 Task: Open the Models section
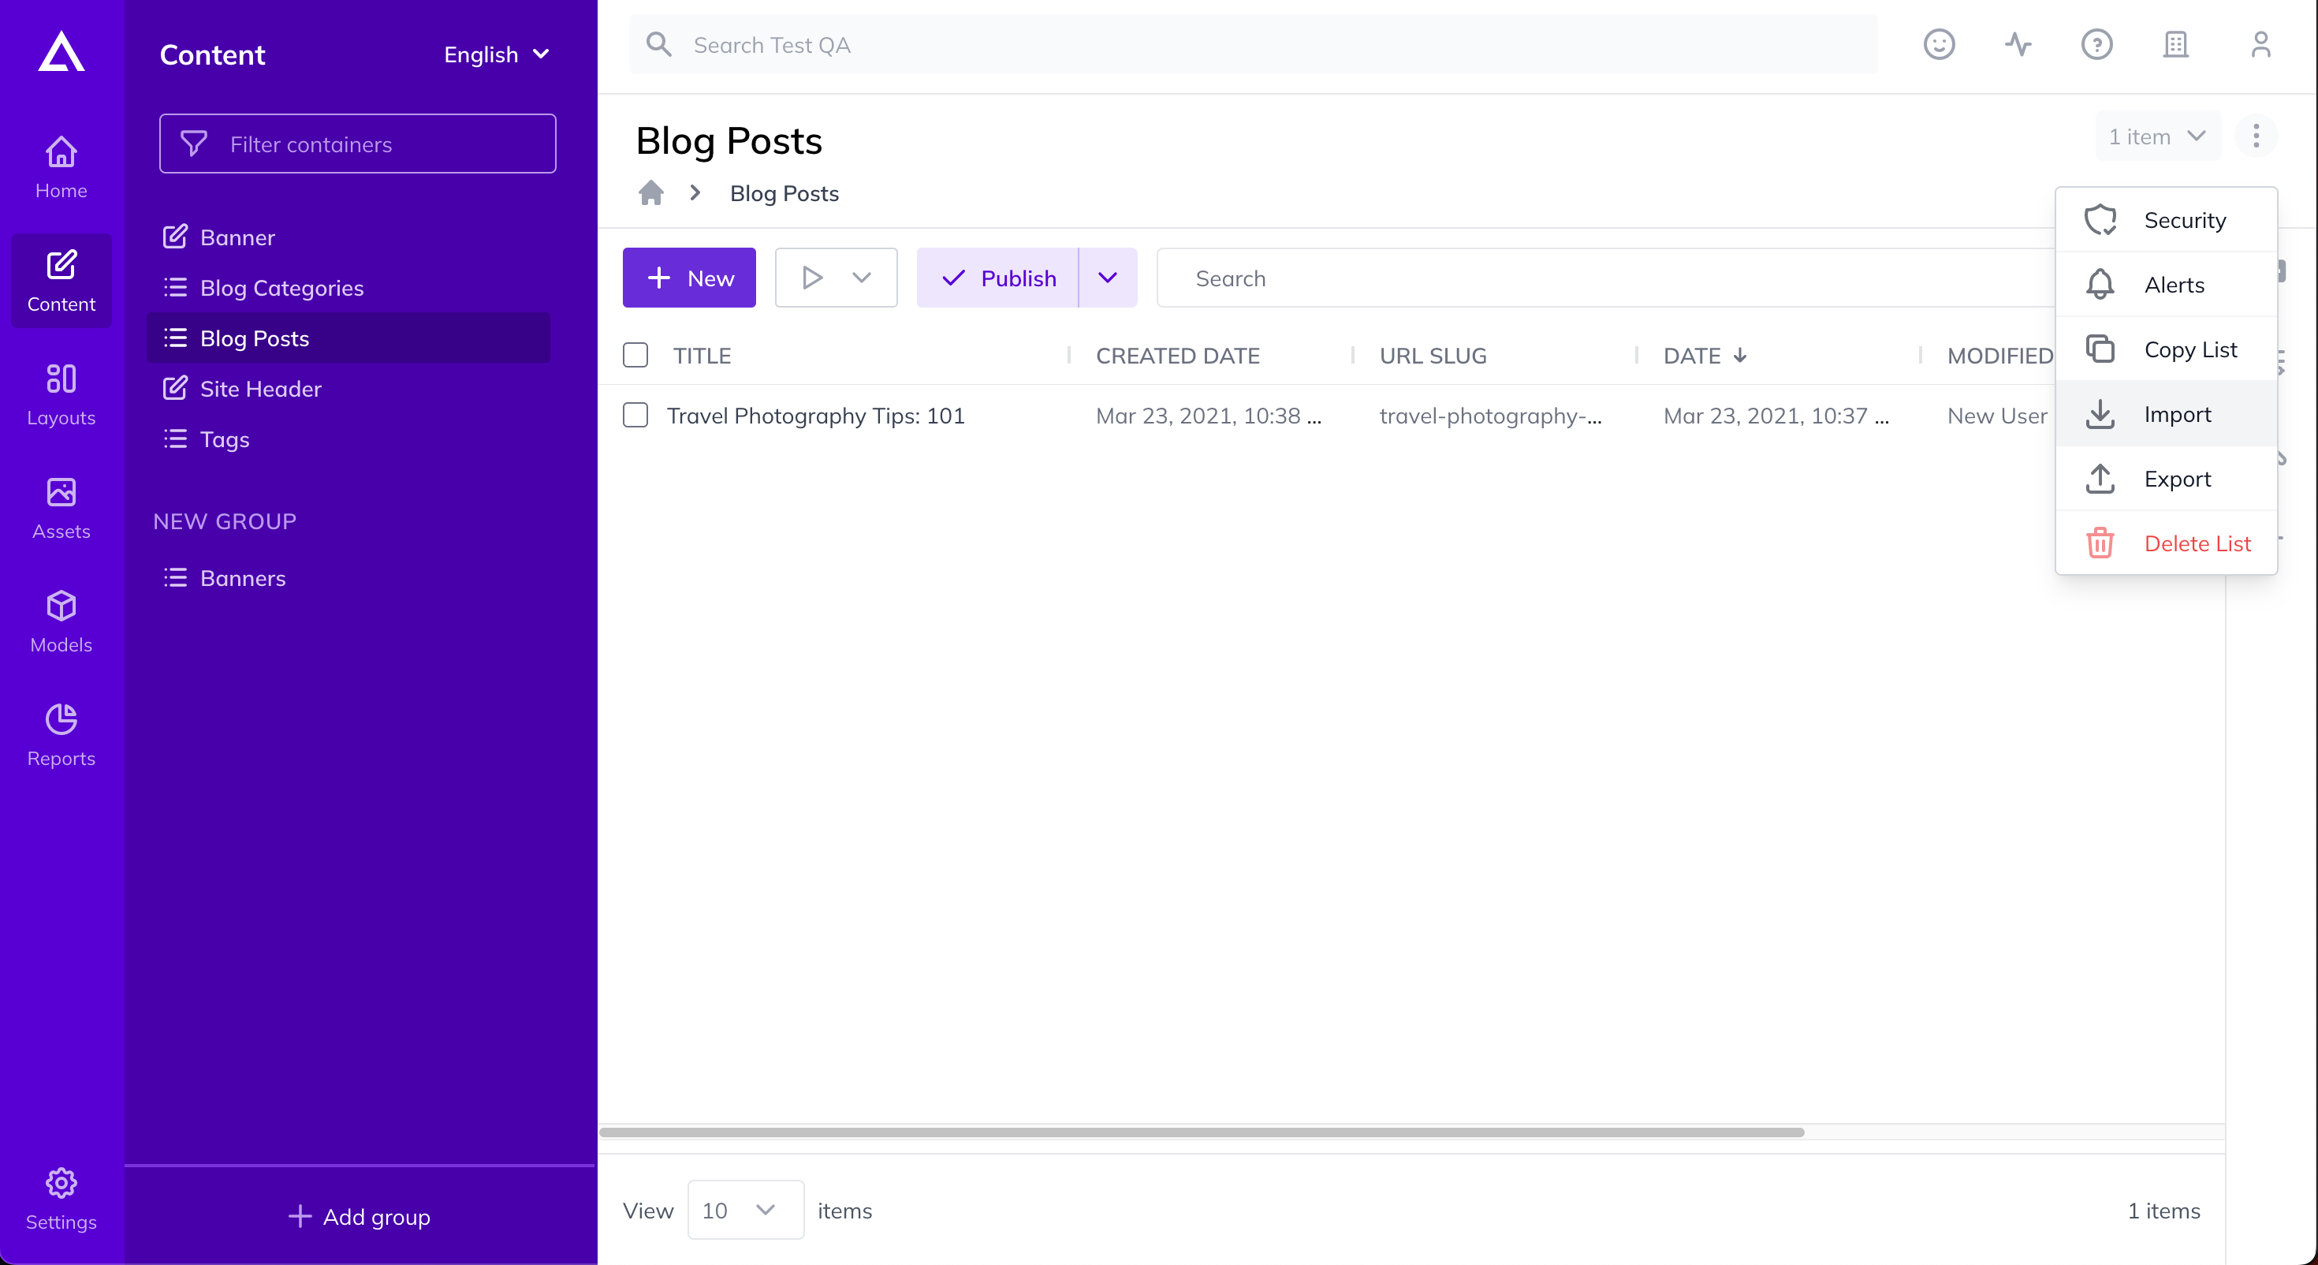click(x=61, y=621)
